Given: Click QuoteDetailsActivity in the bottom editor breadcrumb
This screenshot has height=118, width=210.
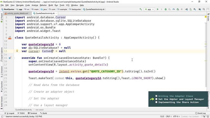Looking at the screenshot, I should click(23, 110).
